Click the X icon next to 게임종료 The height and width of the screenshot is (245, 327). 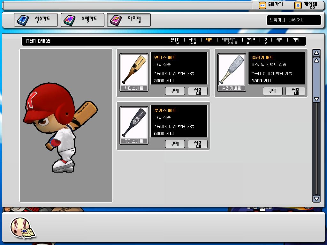point(298,5)
